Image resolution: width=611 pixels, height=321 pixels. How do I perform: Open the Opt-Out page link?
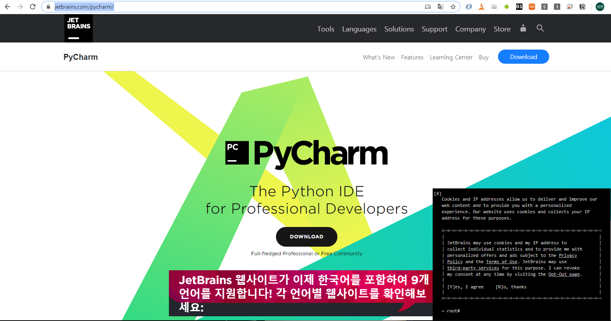click(x=564, y=275)
